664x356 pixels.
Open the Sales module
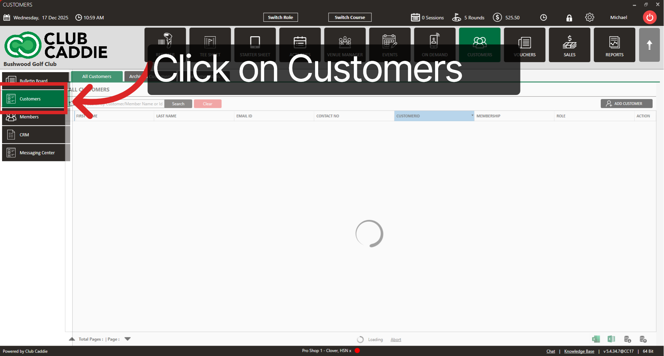[569, 45]
